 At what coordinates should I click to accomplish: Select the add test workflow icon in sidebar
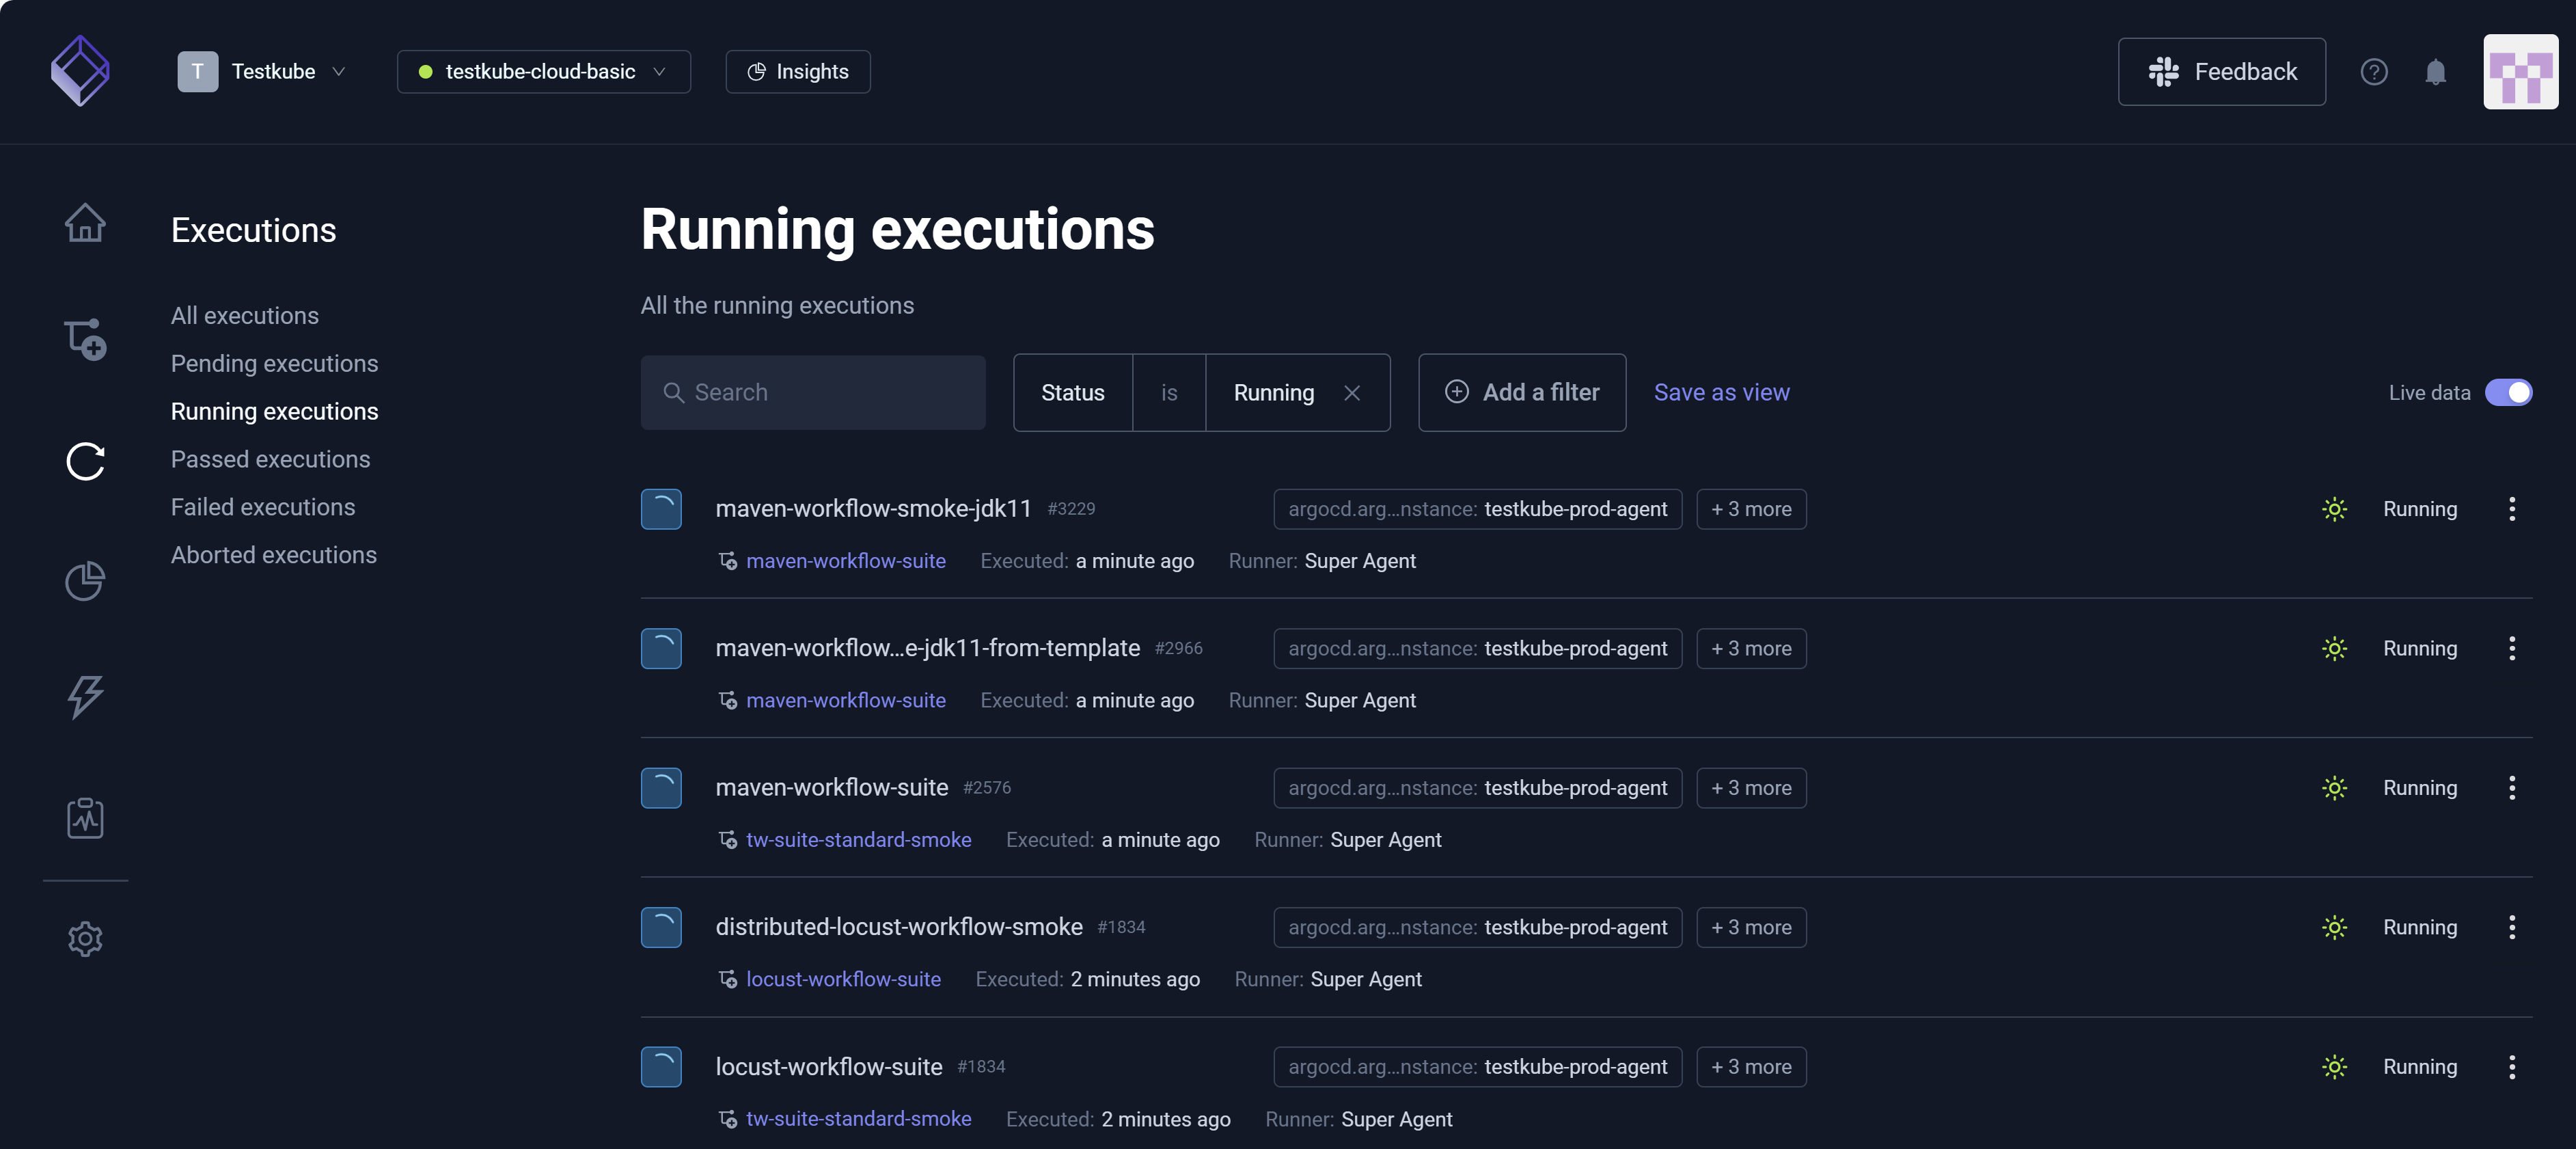pos(85,340)
